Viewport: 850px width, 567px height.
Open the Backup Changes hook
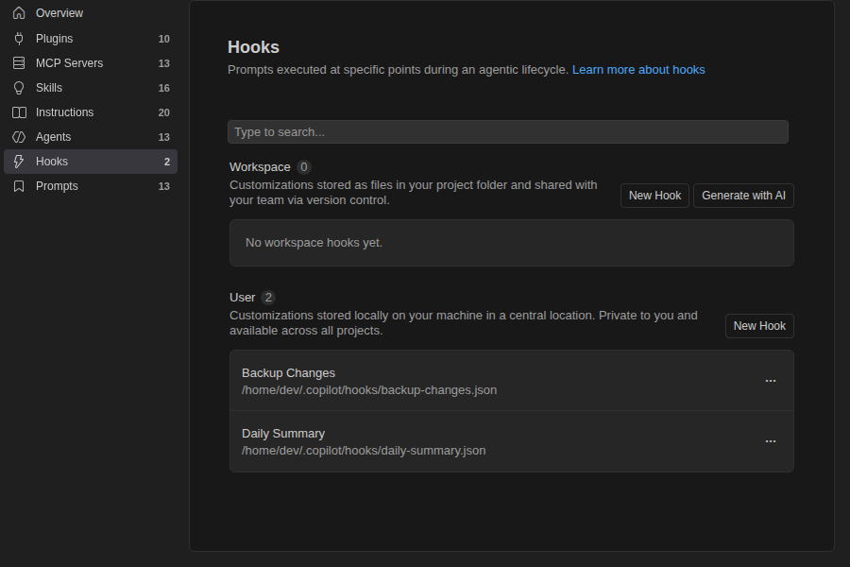(x=512, y=381)
